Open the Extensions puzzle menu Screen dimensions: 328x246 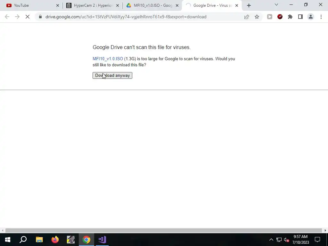coord(290,17)
